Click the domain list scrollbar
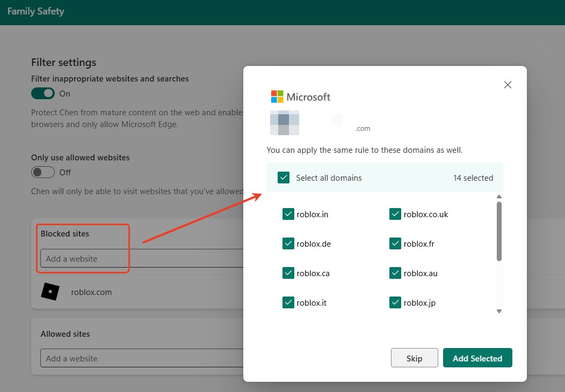This screenshot has width=565, height=392. (499, 236)
